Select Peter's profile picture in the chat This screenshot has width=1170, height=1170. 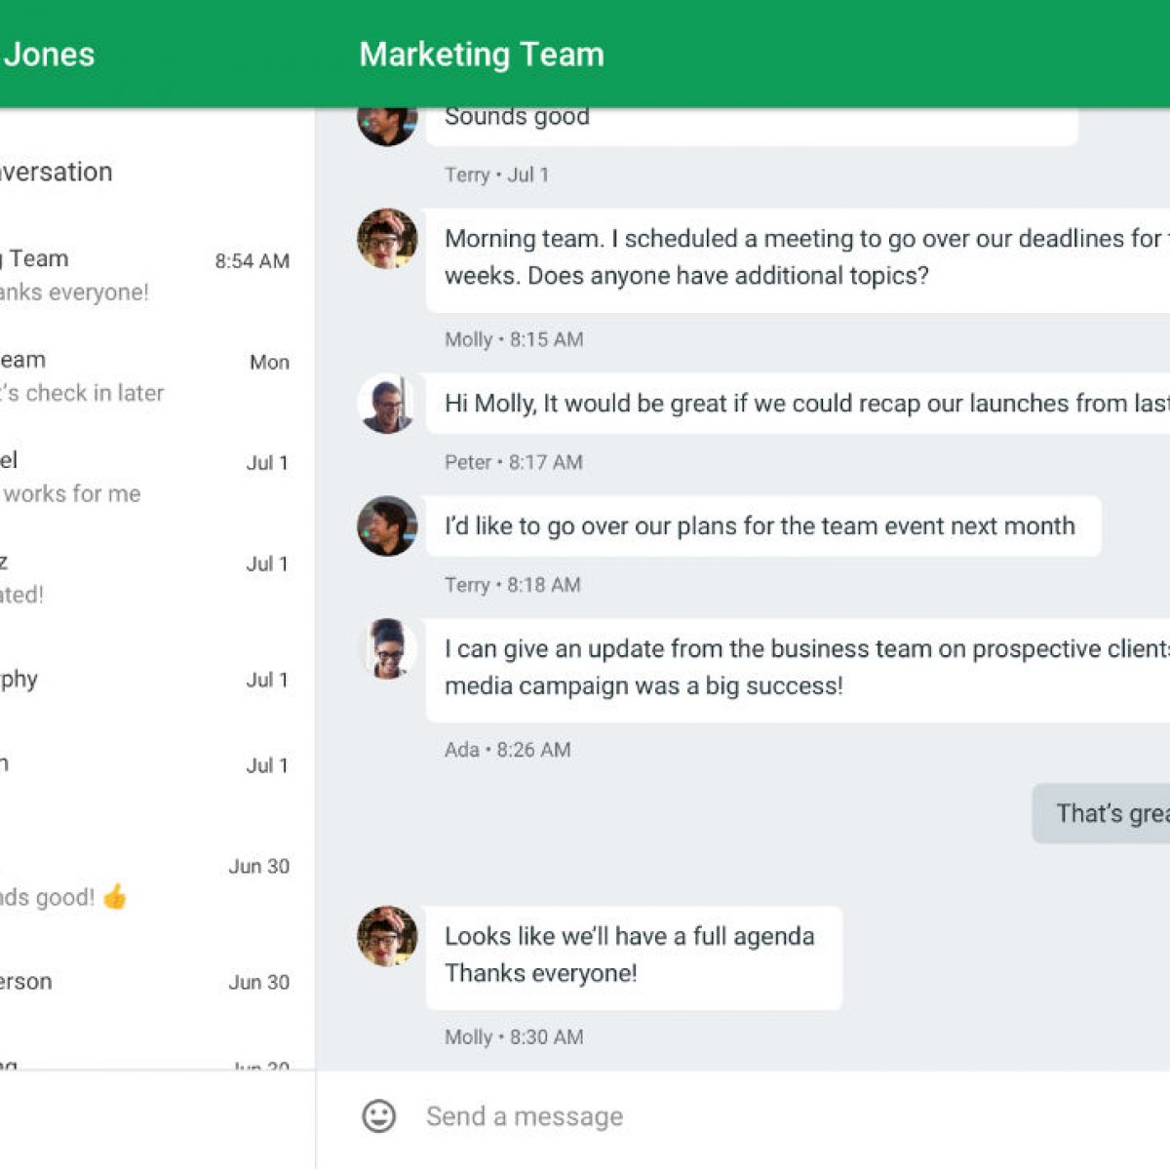(387, 404)
